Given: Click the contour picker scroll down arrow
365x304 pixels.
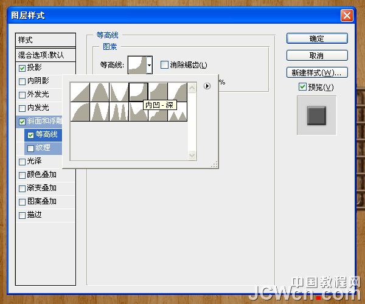Looking at the screenshot, I should click(192, 155).
